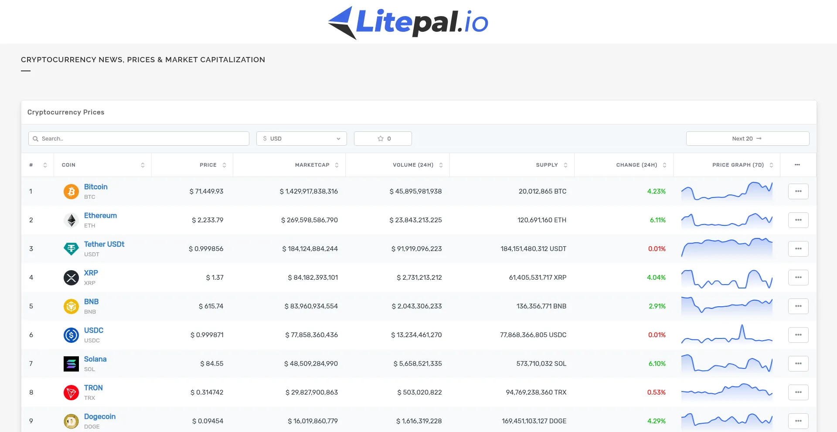Open the more-options button in Tether USDt row

pos(798,249)
